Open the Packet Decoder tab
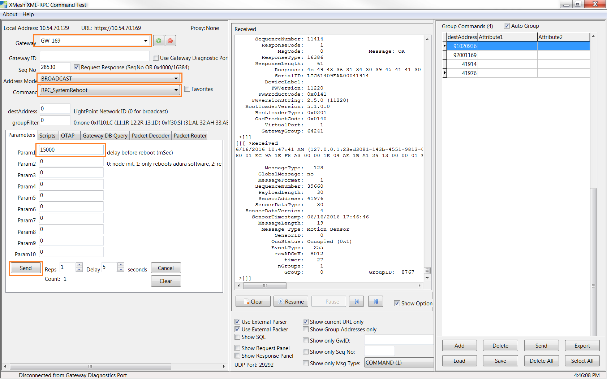 [151, 135]
